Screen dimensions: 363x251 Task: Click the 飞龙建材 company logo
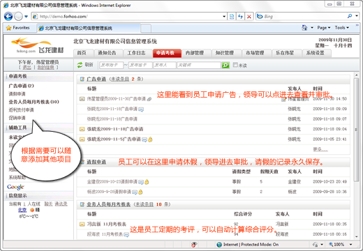click(37, 45)
